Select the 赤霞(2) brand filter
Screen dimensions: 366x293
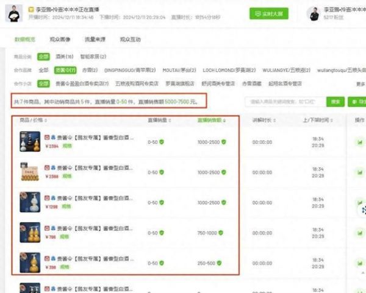pos(89,70)
